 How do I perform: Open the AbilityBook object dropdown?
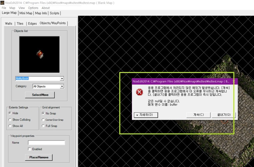pyautogui.click(x=62, y=79)
